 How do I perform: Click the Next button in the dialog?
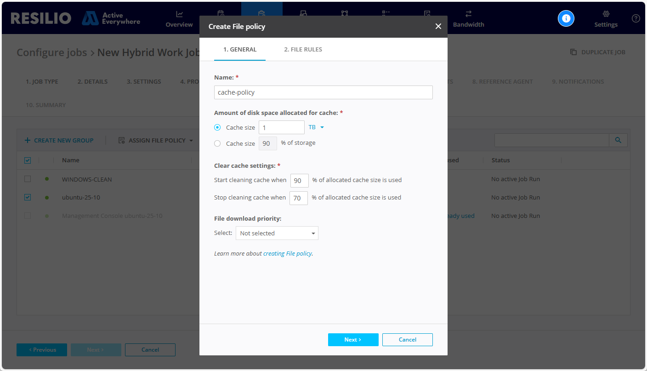(353, 340)
